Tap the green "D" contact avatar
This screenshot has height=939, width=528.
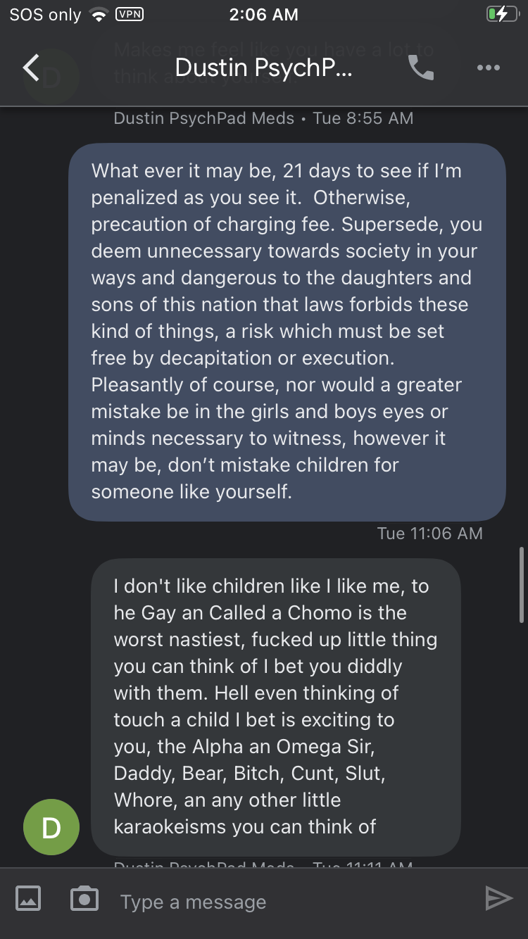[51, 827]
